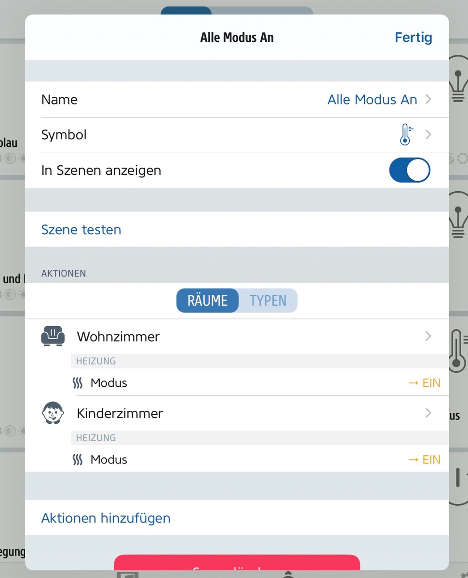The image size is (468, 578).
Task: Tap the thermometer symbol icon
Action: pos(406,135)
